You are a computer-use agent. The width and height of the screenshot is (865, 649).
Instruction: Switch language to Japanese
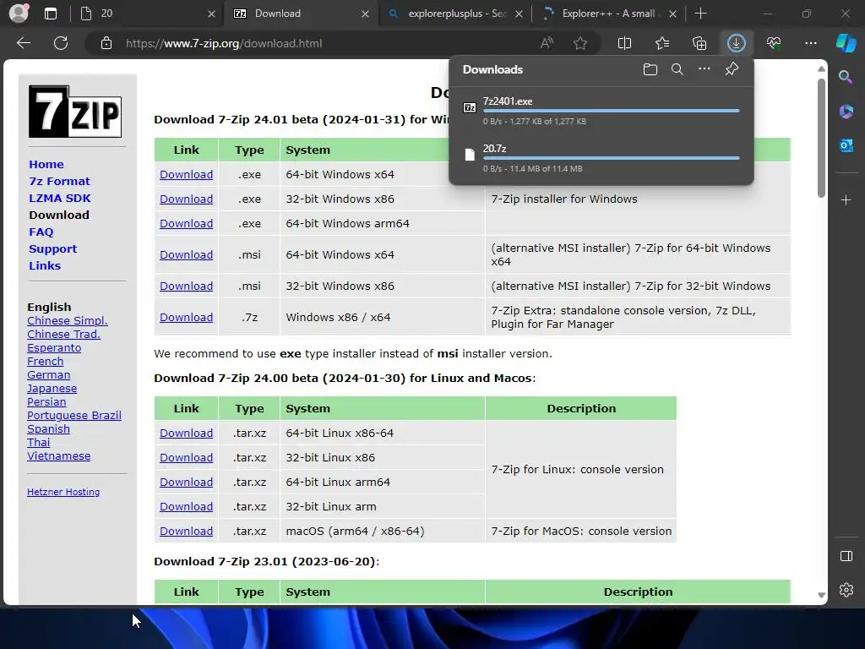pyautogui.click(x=52, y=389)
